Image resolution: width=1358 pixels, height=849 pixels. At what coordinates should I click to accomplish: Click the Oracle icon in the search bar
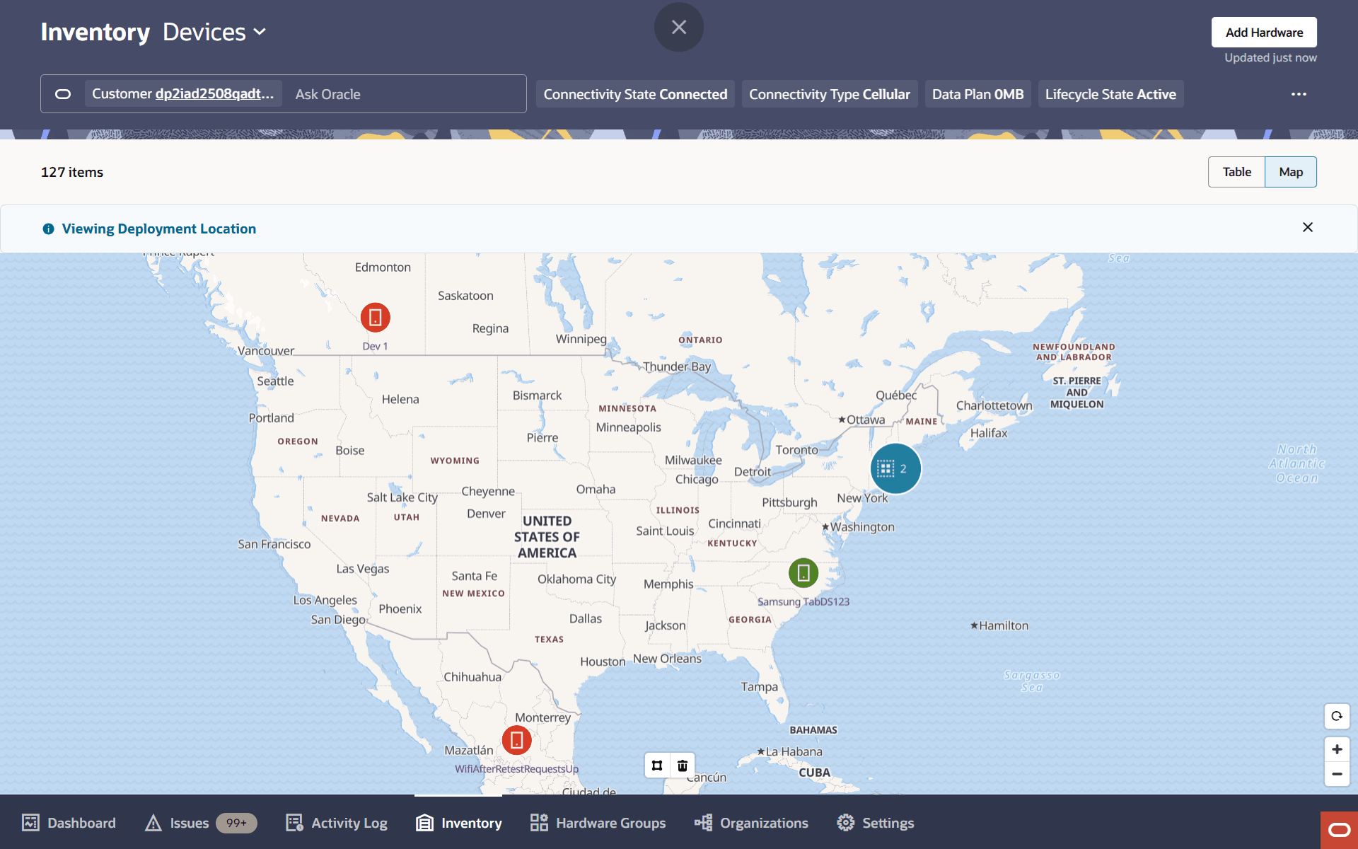pyautogui.click(x=63, y=94)
